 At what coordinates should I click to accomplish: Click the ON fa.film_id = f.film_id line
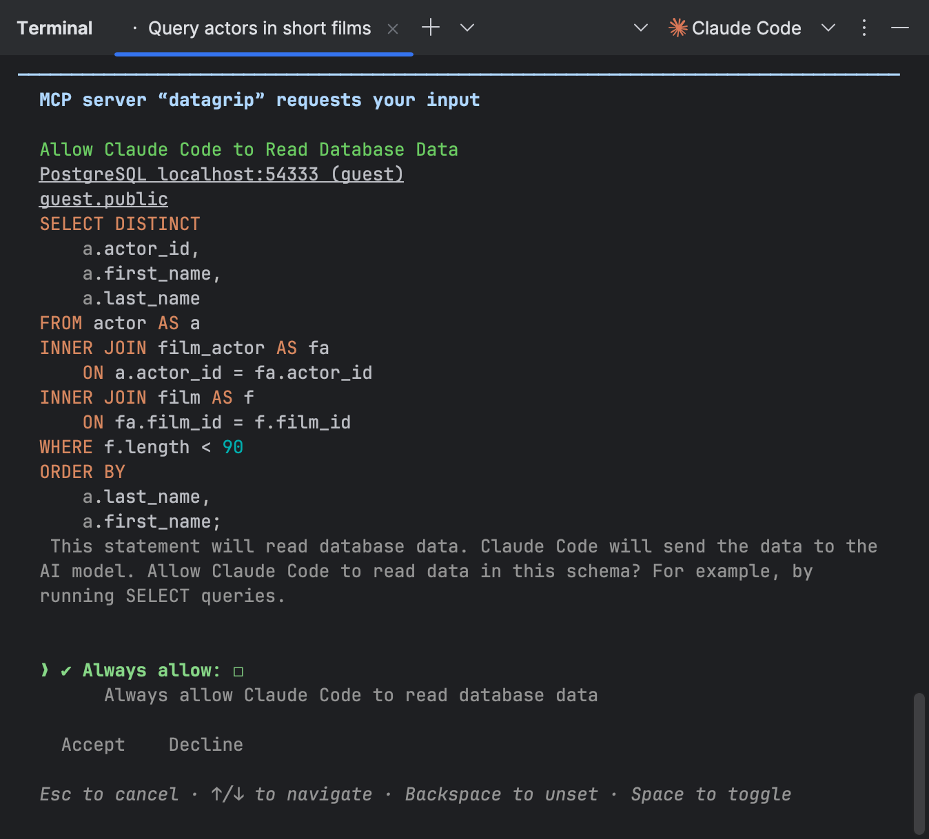pyautogui.click(x=216, y=422)
